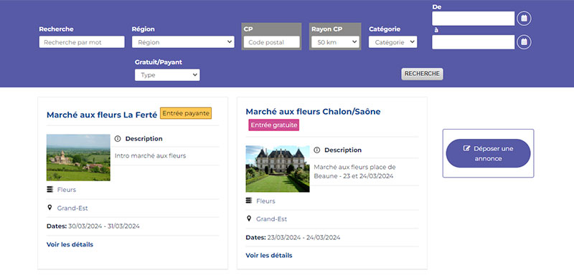Click dates 30/03/2024 - 31/03/2024

coord(104,226)
